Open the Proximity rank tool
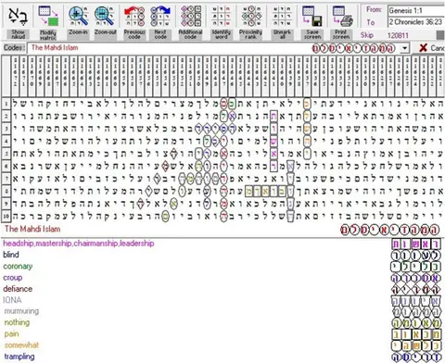 point(251,16)
